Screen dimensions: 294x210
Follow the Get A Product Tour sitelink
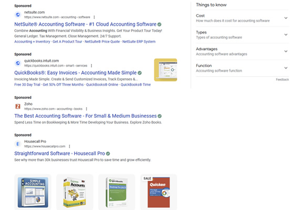67,41
